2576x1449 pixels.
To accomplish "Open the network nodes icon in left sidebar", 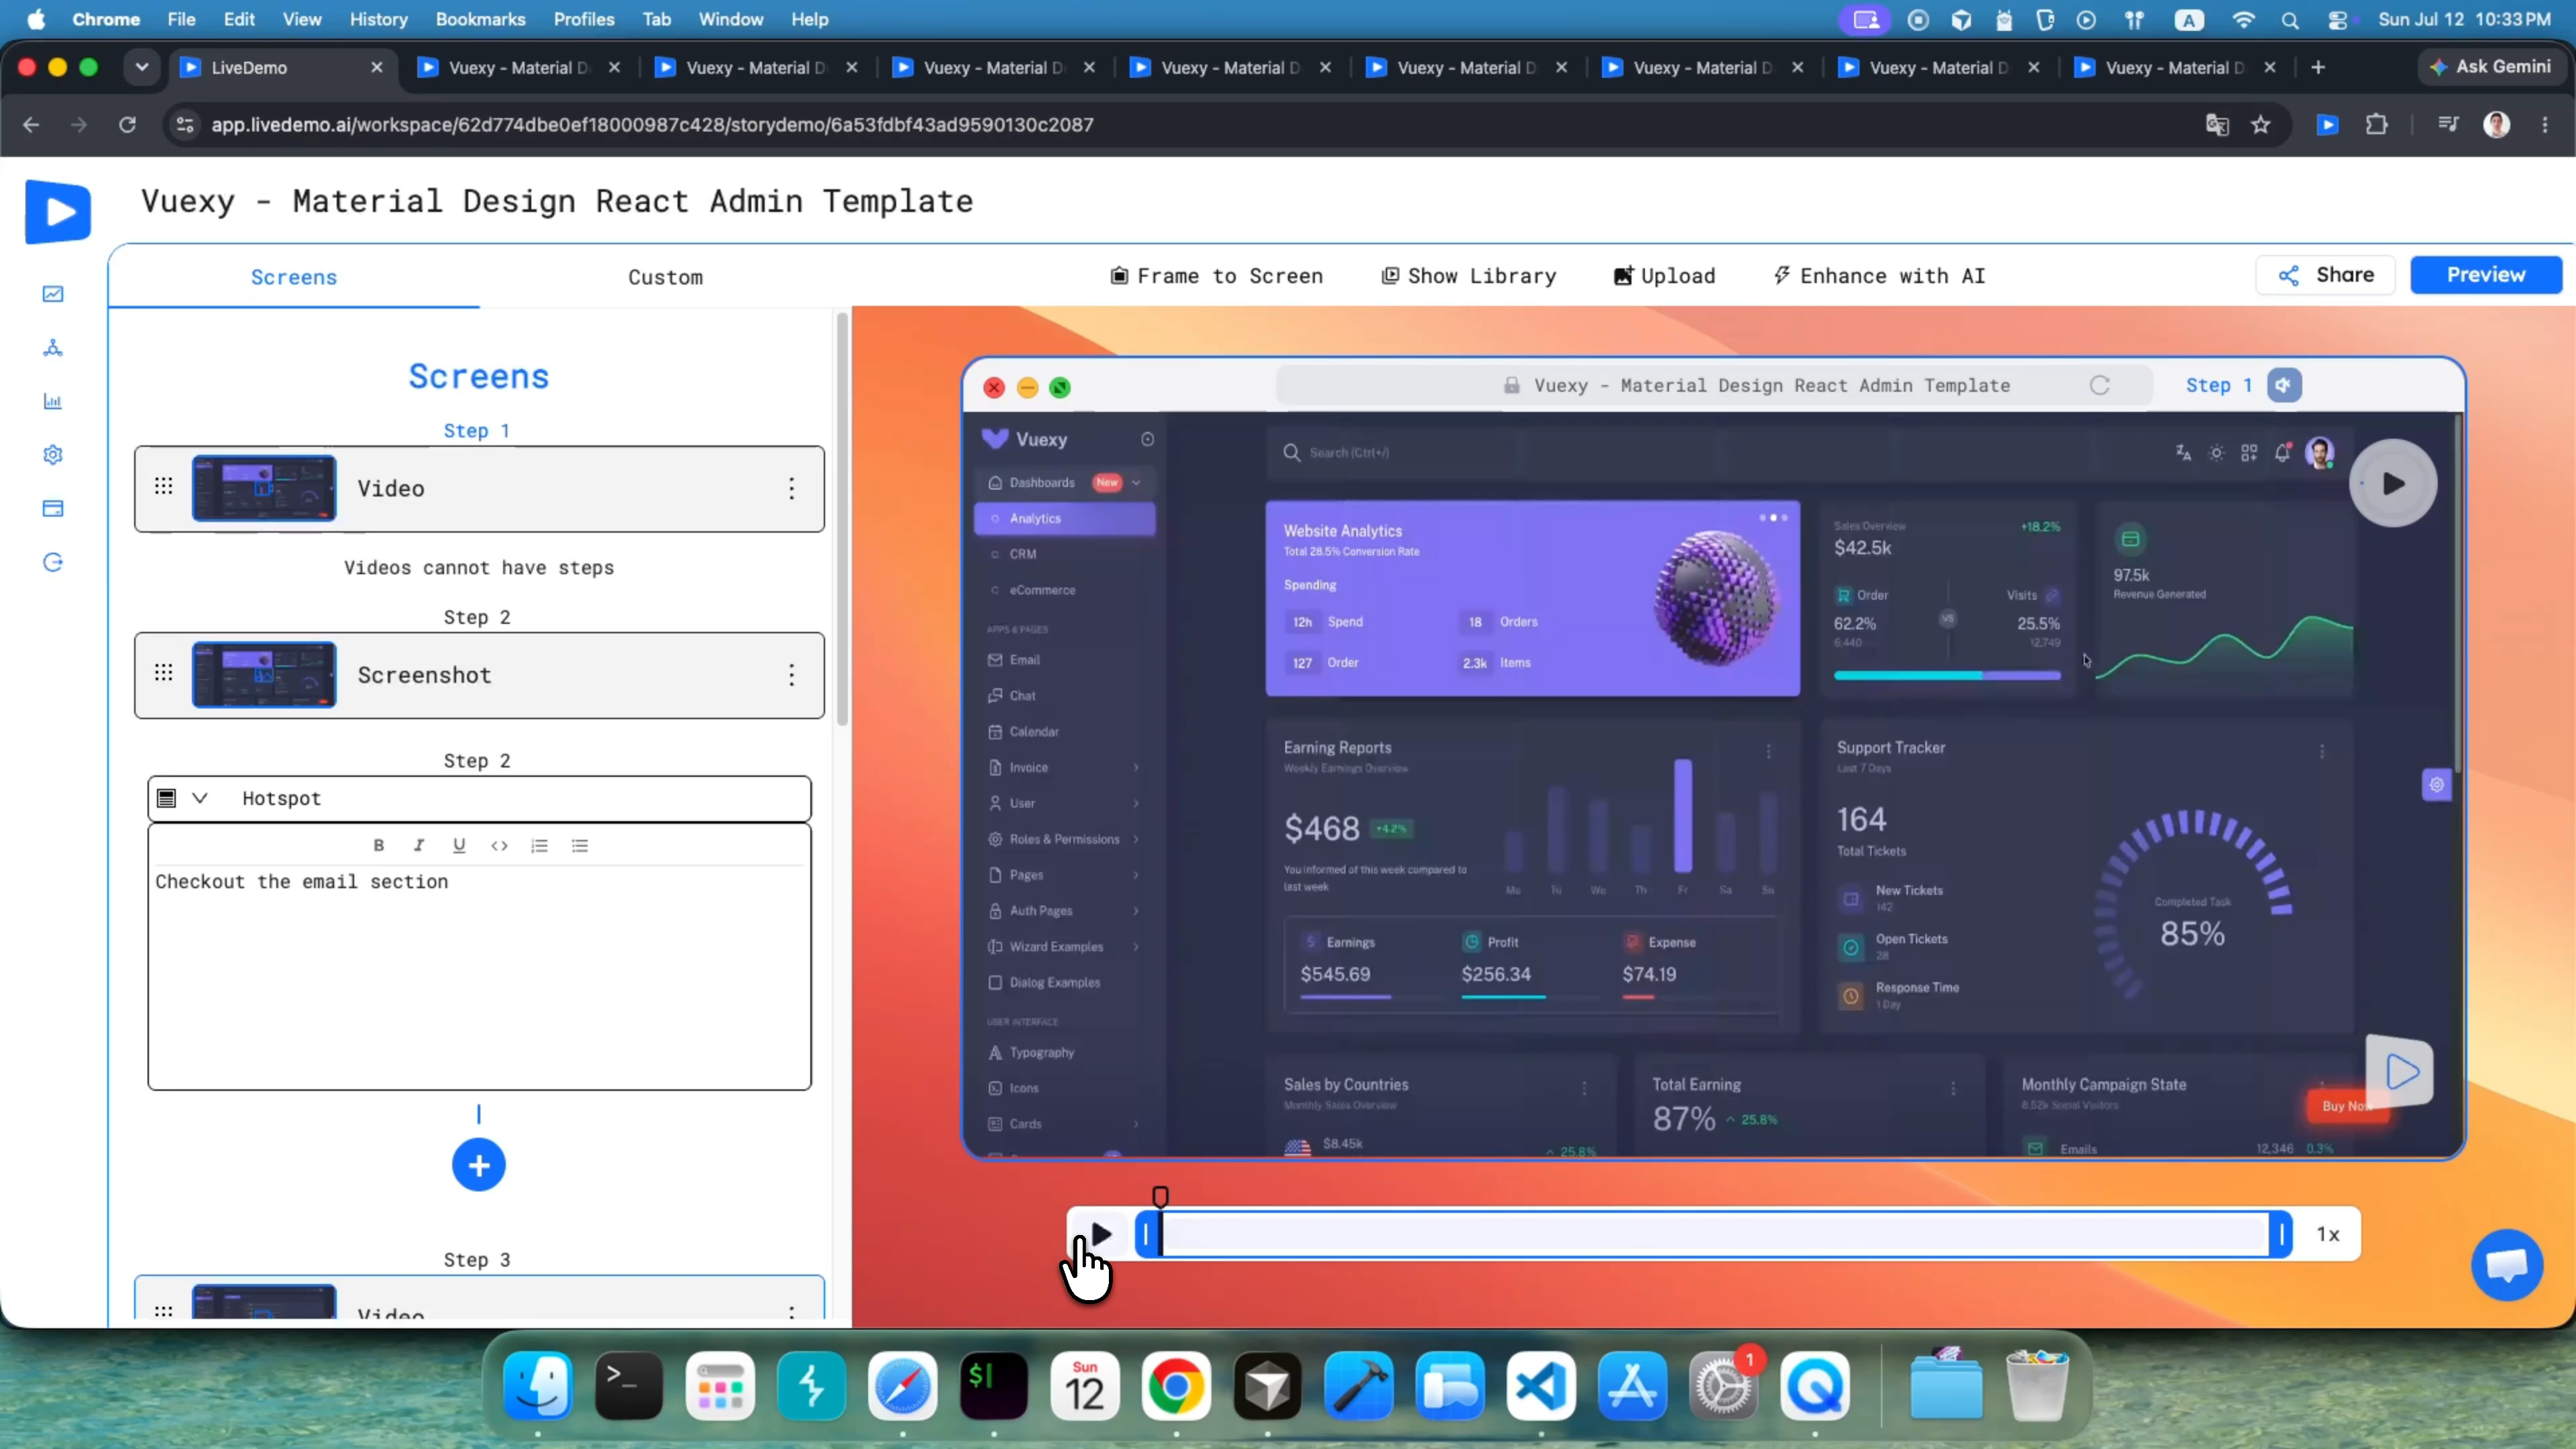I will [53, 348].
